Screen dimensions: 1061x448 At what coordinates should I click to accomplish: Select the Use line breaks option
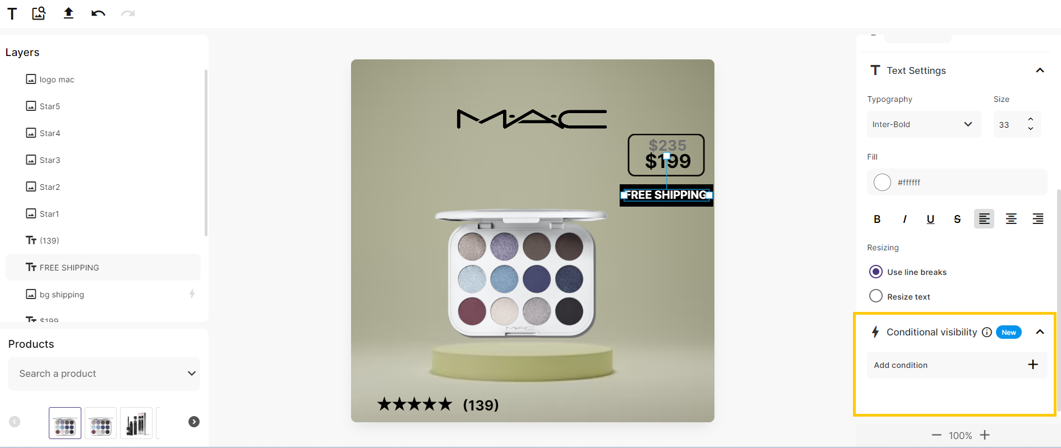[x=875, y=272]
